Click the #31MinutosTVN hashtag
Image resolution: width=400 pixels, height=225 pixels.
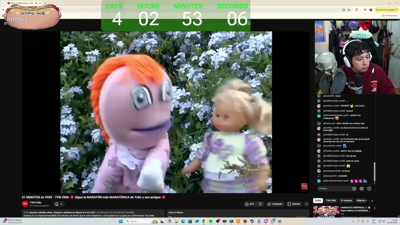[x=104, y=212]
